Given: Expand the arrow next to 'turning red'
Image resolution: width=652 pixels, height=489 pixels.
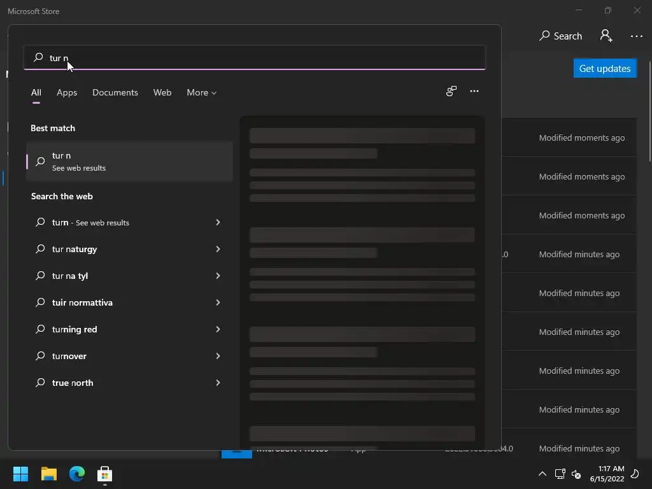Looking at the screenshot, I should [218, 329].
